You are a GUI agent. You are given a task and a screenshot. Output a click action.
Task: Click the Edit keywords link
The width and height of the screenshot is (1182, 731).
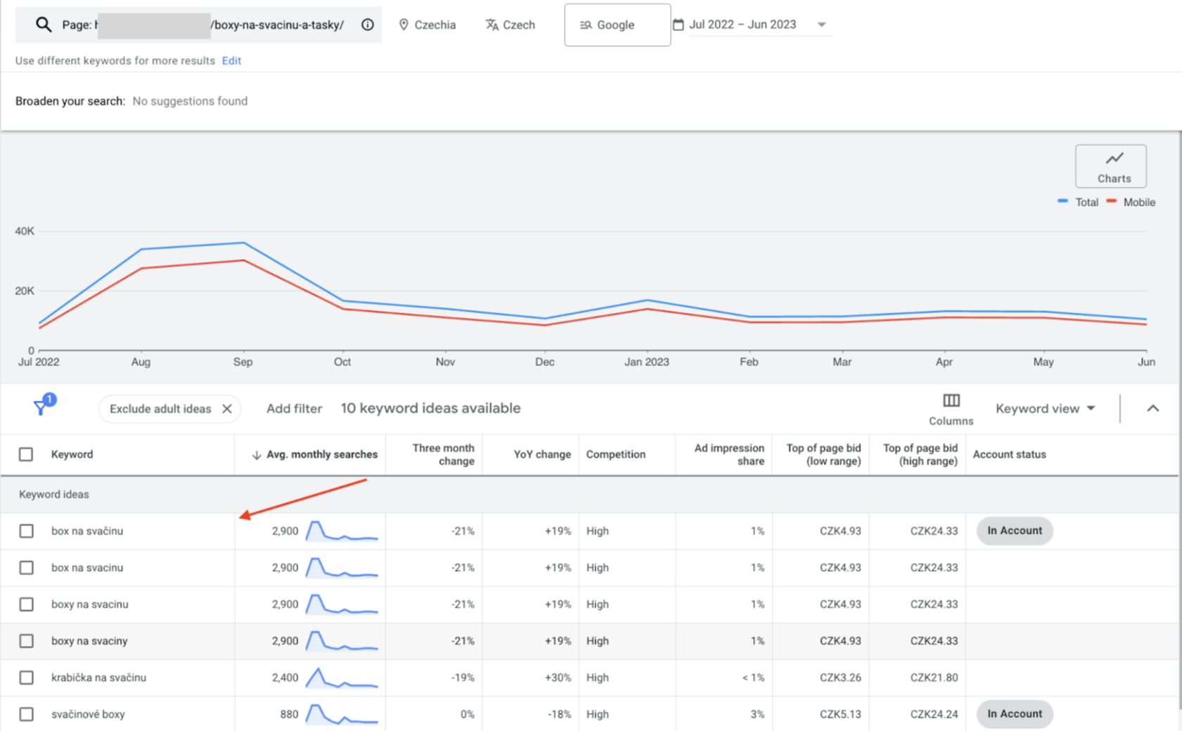(231, 61)
